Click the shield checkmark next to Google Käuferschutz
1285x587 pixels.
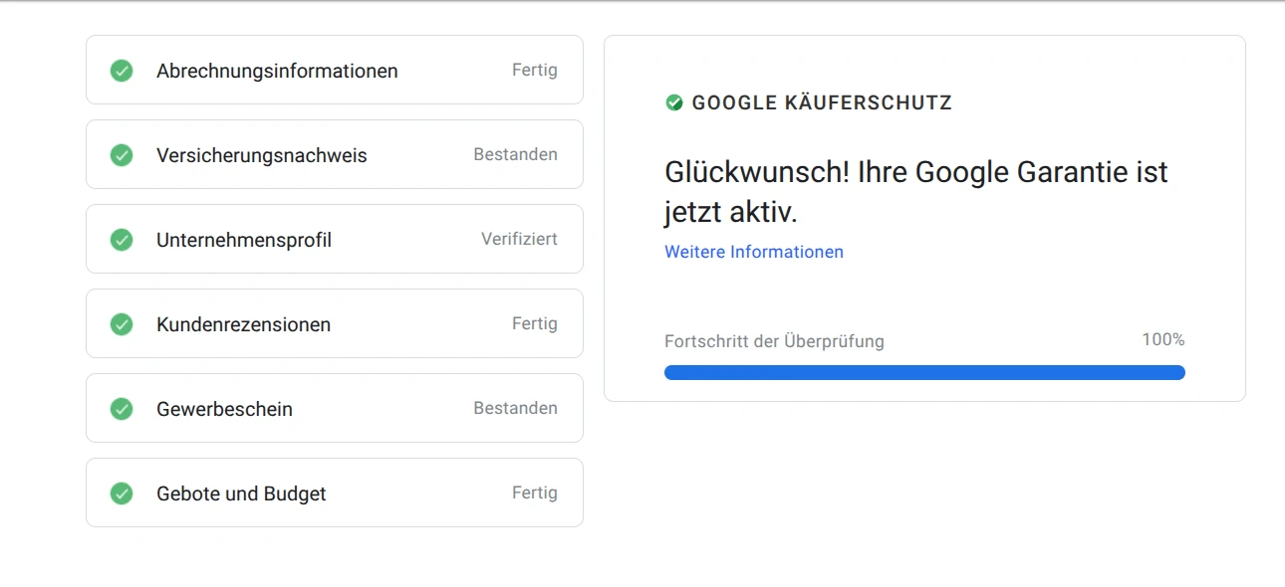[x=674, y=102]
